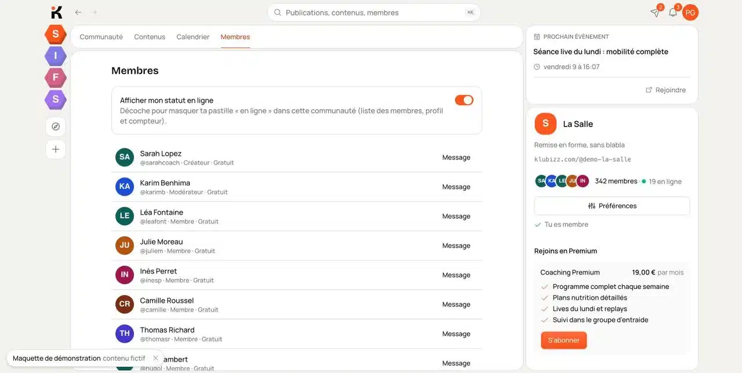This screenshot has height=373, width=742.
Task: Click Inès Perret's IN avatar
Action: click(x=125, y=275)
